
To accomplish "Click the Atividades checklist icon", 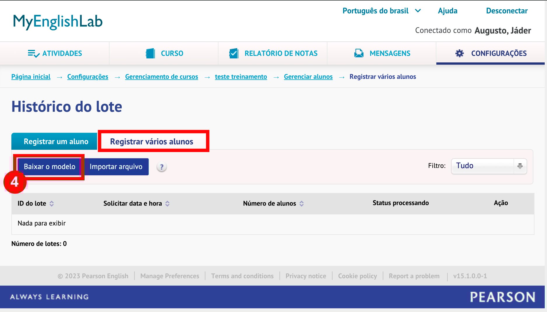I will pyautogui.click(x=34, y=54).
